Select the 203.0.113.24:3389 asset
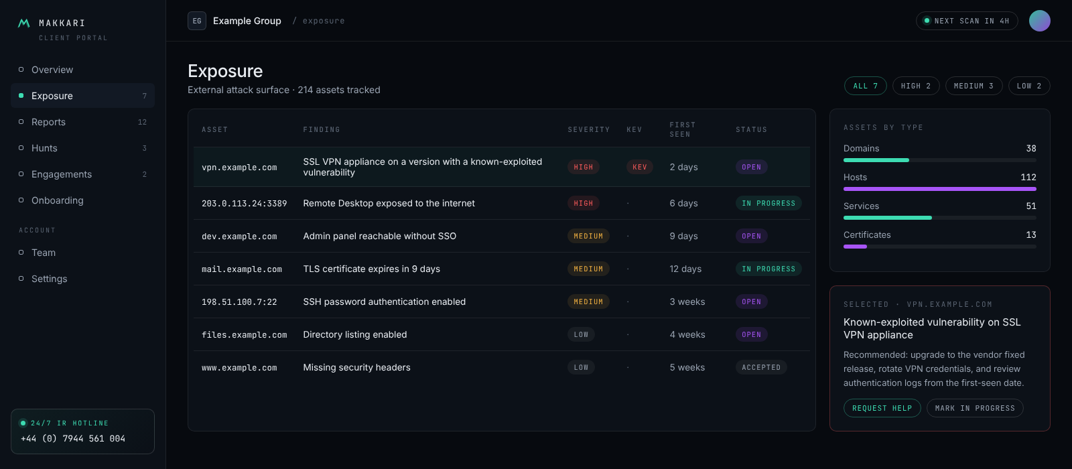The width and height of the screenshot is (1072, 469). [244, 203]
